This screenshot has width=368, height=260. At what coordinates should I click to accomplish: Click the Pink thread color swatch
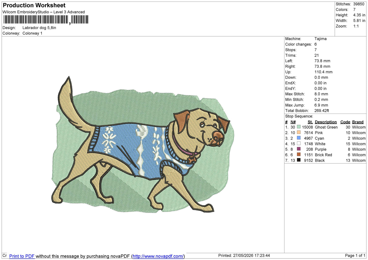coord(299,132)
